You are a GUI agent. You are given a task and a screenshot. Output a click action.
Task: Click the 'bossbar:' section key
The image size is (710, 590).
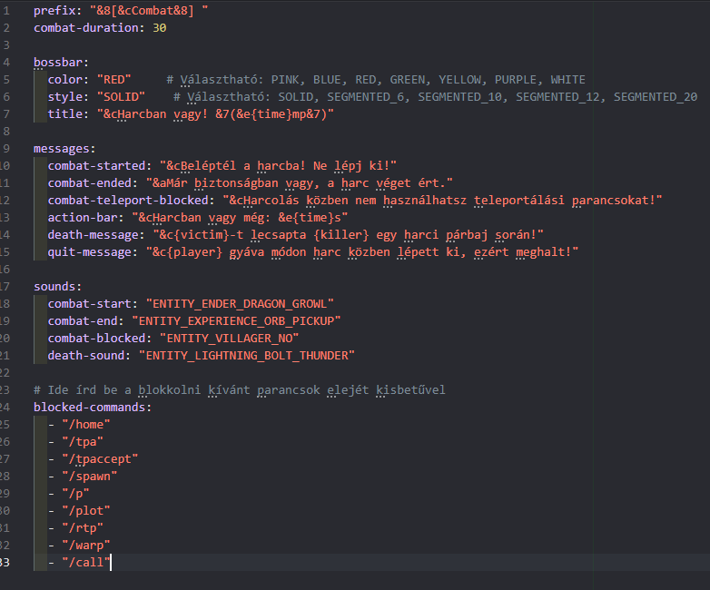pos(61,63)
